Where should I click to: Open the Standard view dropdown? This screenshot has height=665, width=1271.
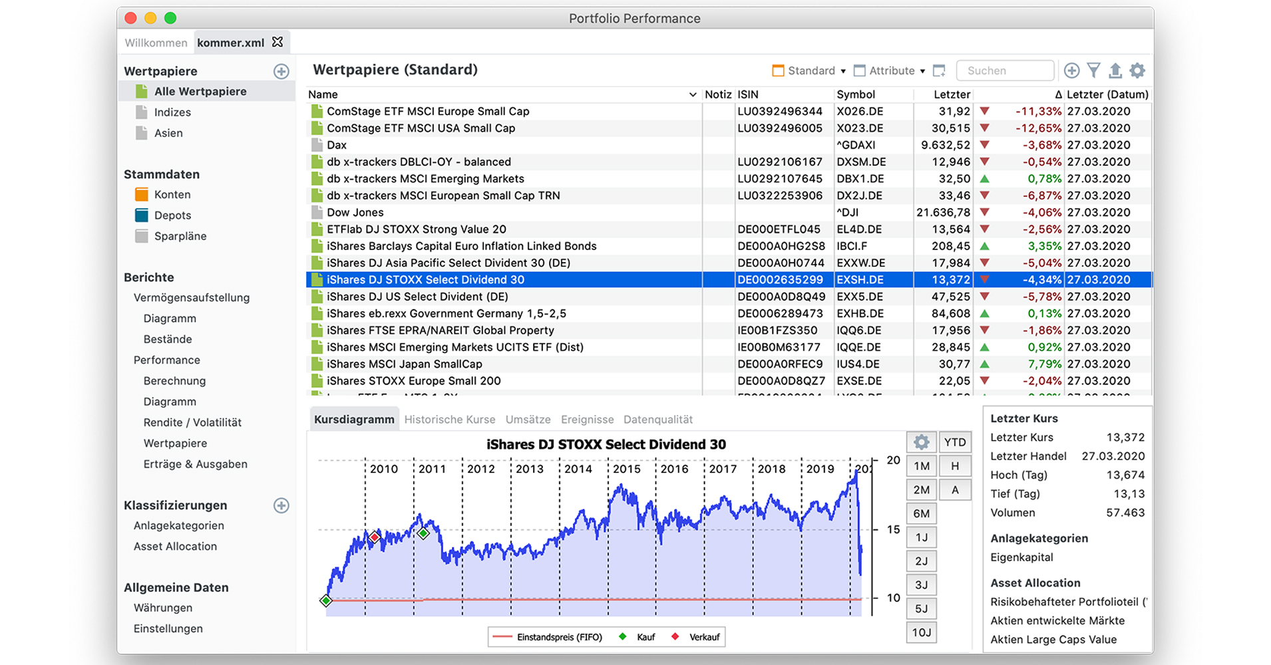coord(809,70)
